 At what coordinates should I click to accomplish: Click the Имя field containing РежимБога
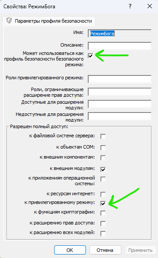click(120, 34)
